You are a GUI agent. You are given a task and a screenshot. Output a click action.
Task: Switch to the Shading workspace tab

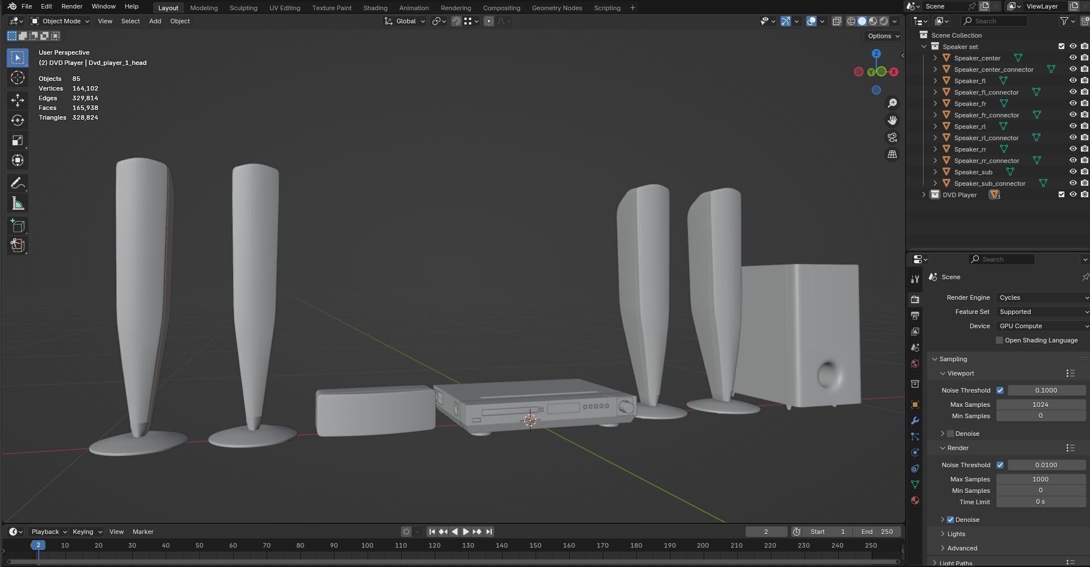[375, 8]
